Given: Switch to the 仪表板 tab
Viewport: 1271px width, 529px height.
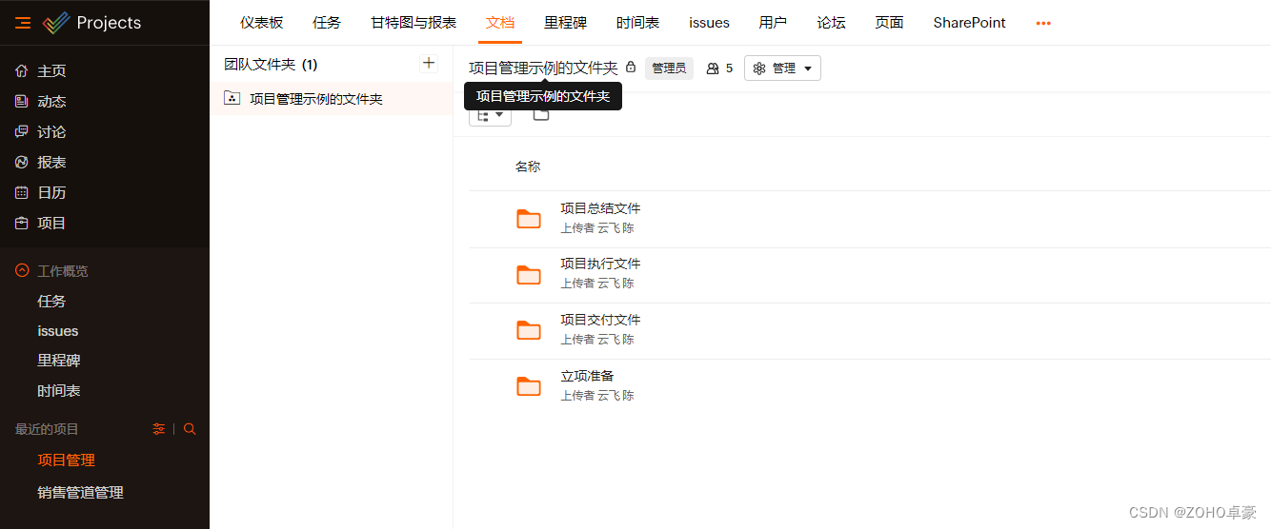Looking at the screenshot, I should tap(262, 23).
